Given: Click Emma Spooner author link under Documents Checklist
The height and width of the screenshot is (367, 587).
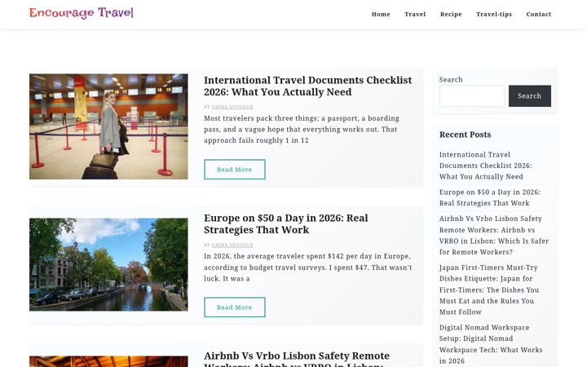Looking at the screenshot, I should 232,107.
